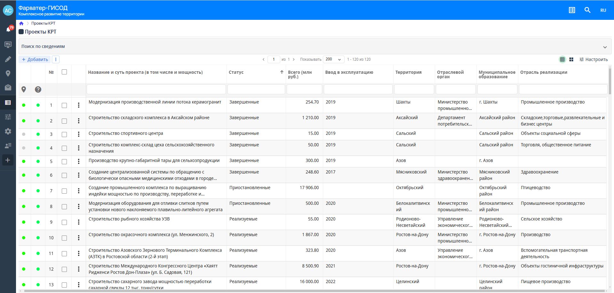Check the checkbox for row 13
Viewport: 614px width, 293px height.
pos(64,285)
